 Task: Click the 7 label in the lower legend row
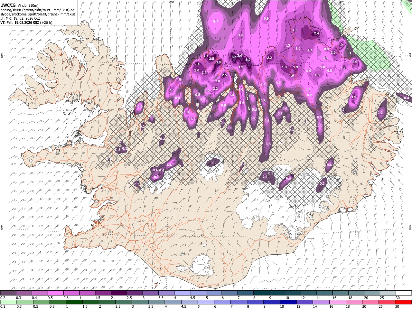(231, 307)
